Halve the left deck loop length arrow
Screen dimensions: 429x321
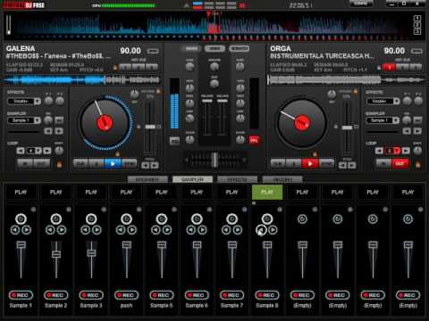click(x=21, y=151)
